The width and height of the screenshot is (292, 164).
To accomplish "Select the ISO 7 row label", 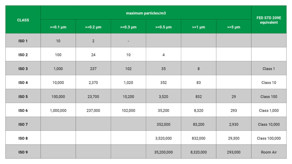I will pyautogui.click(x=23, y=124).
